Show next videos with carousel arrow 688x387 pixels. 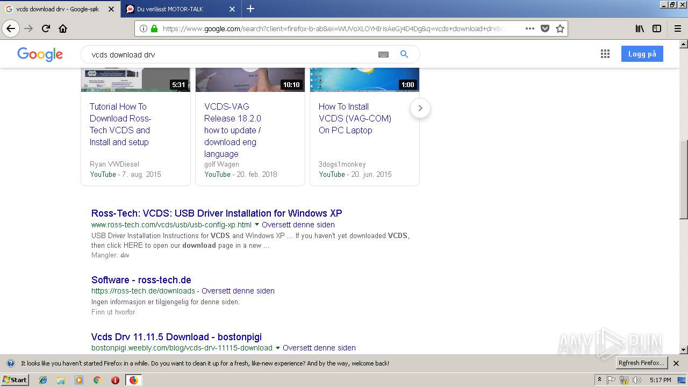pos(420,108)
